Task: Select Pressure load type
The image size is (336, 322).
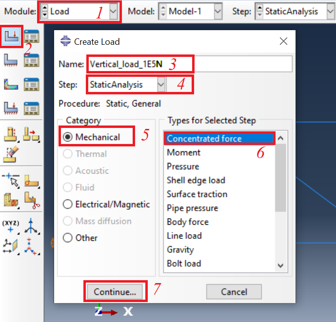Action: coord(219,166)
